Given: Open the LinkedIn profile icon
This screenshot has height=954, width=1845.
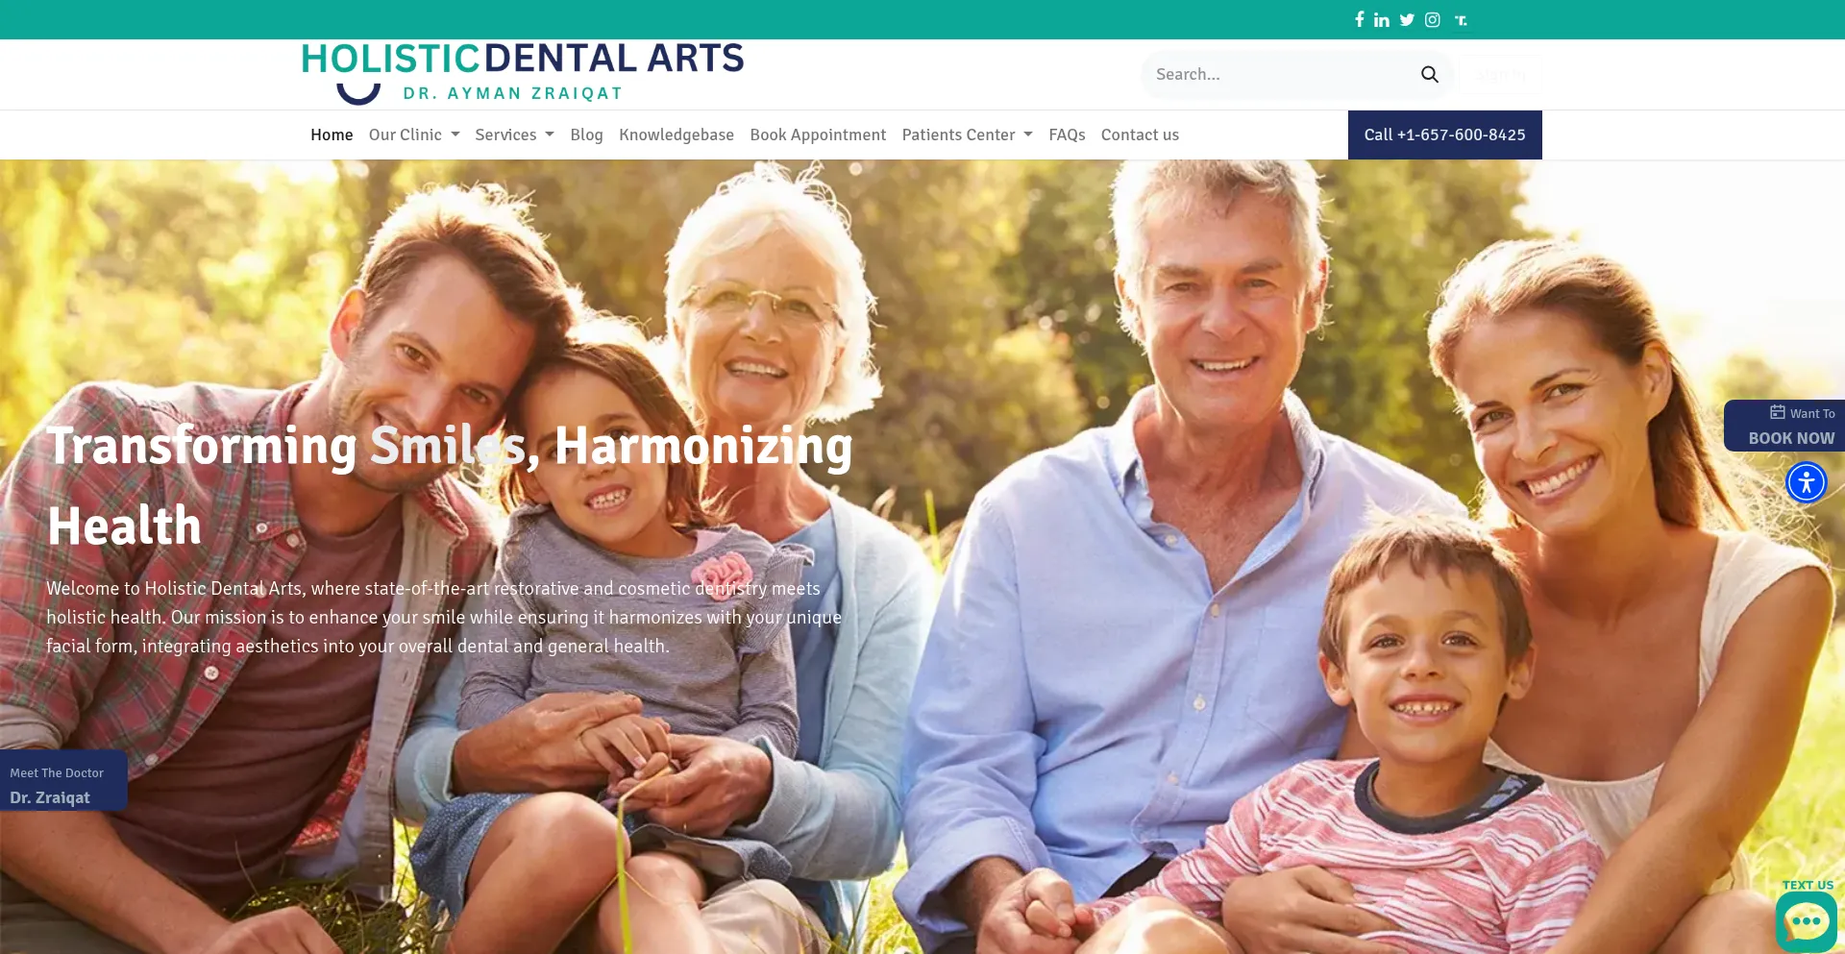Looking at the screenshot, I should [1382, 20].
